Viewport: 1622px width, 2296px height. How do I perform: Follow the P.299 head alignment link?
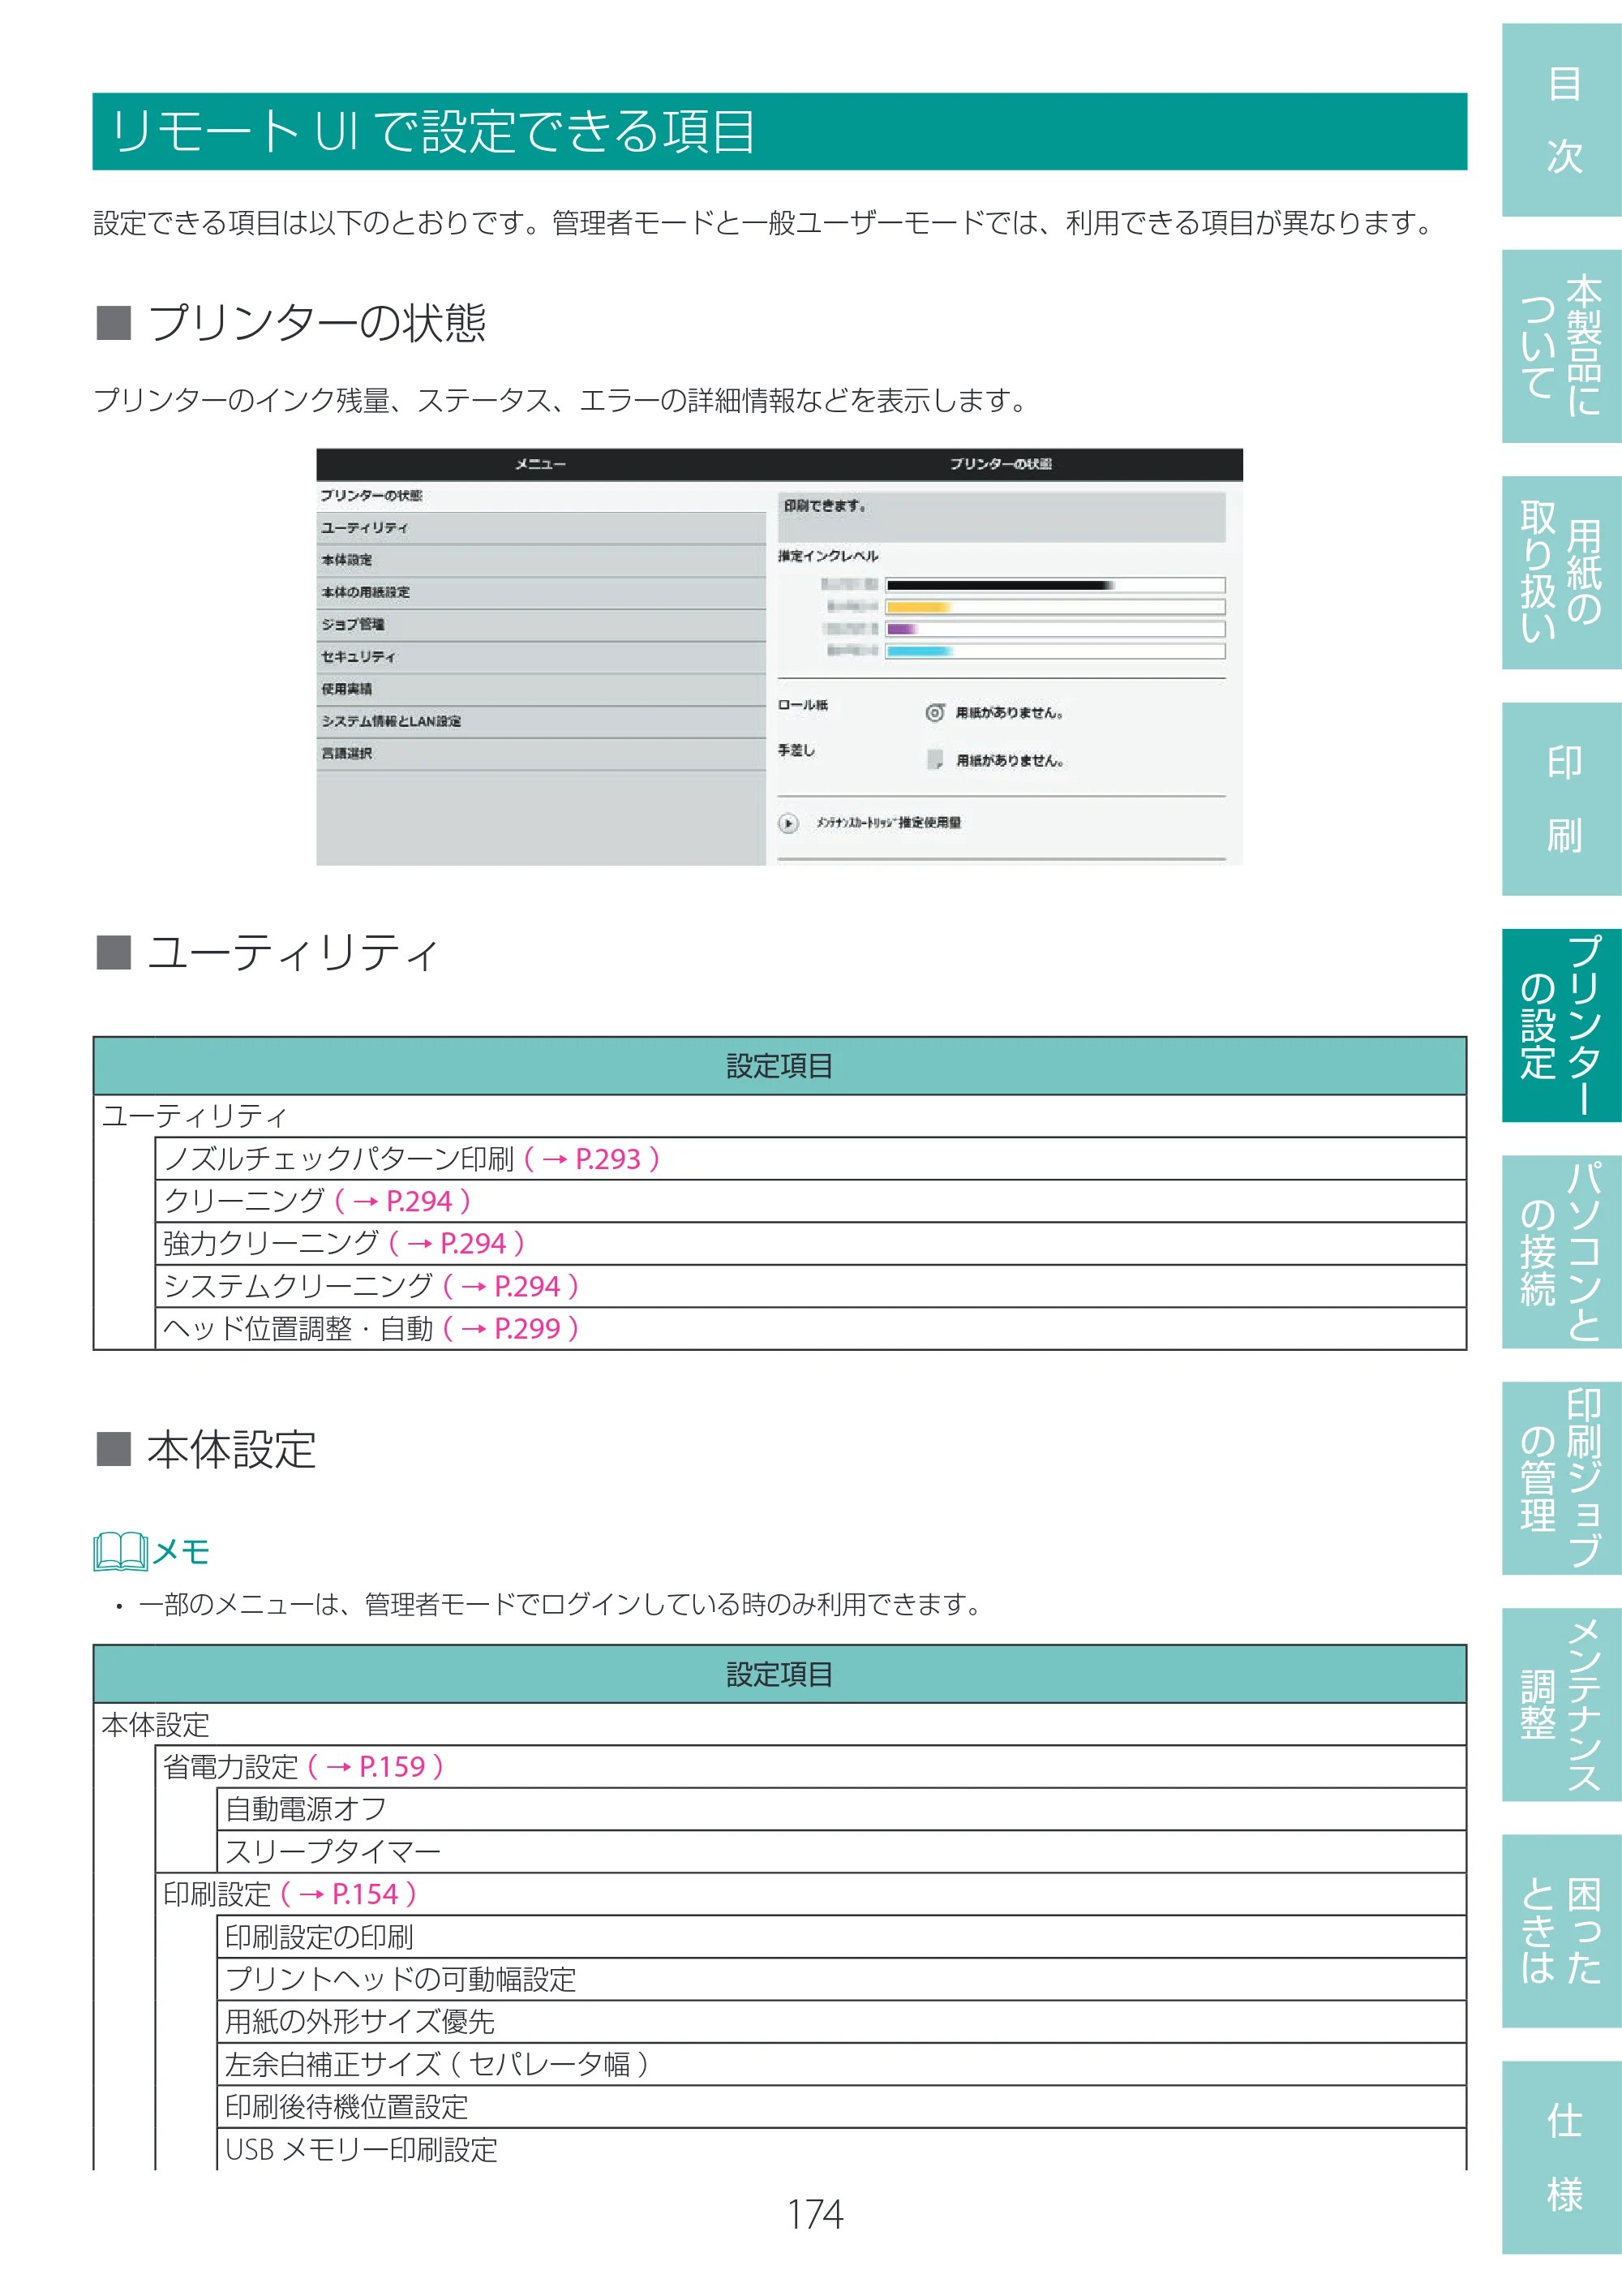(511, 1329)
